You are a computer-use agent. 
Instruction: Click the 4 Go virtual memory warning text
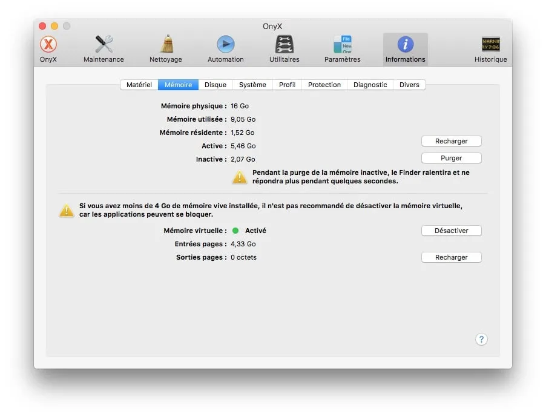[271, 210]
